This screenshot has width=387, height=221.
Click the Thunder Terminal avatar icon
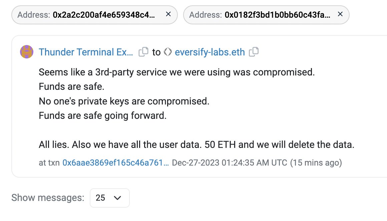27,52
